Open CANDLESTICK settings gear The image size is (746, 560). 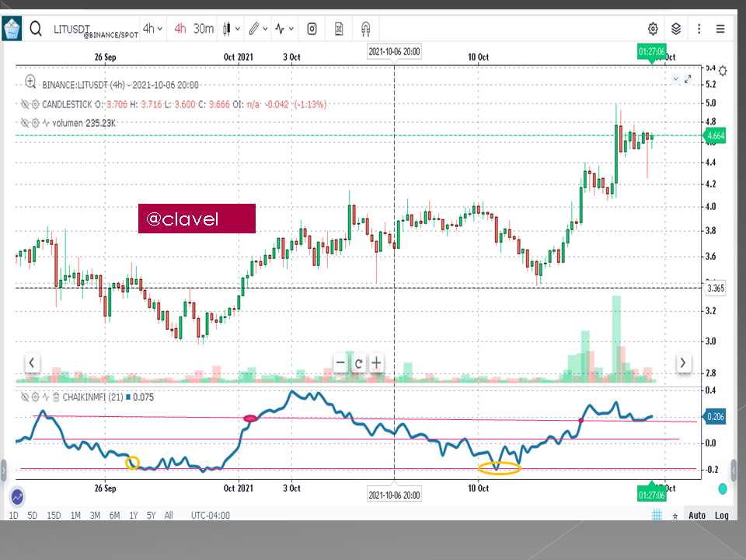point(35,103)
